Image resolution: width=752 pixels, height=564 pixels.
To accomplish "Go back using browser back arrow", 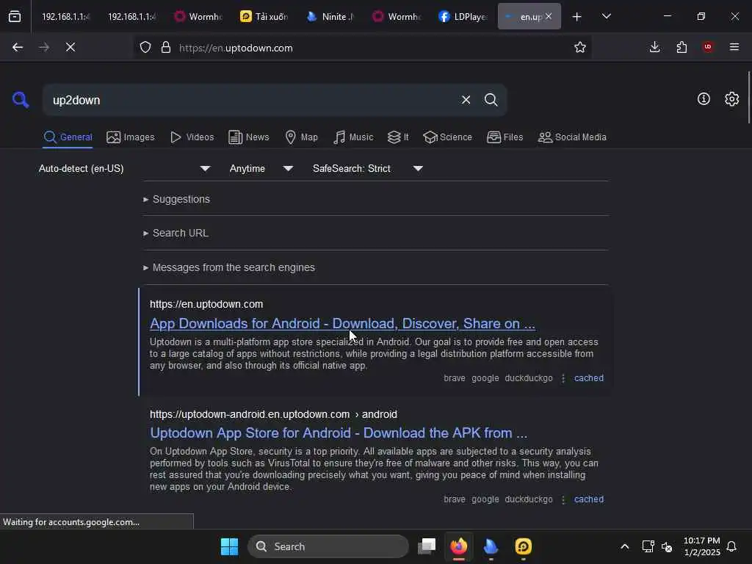I will point(18,47).
